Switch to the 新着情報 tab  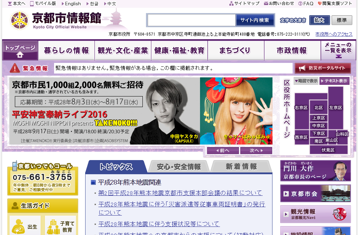coord(241,167)
